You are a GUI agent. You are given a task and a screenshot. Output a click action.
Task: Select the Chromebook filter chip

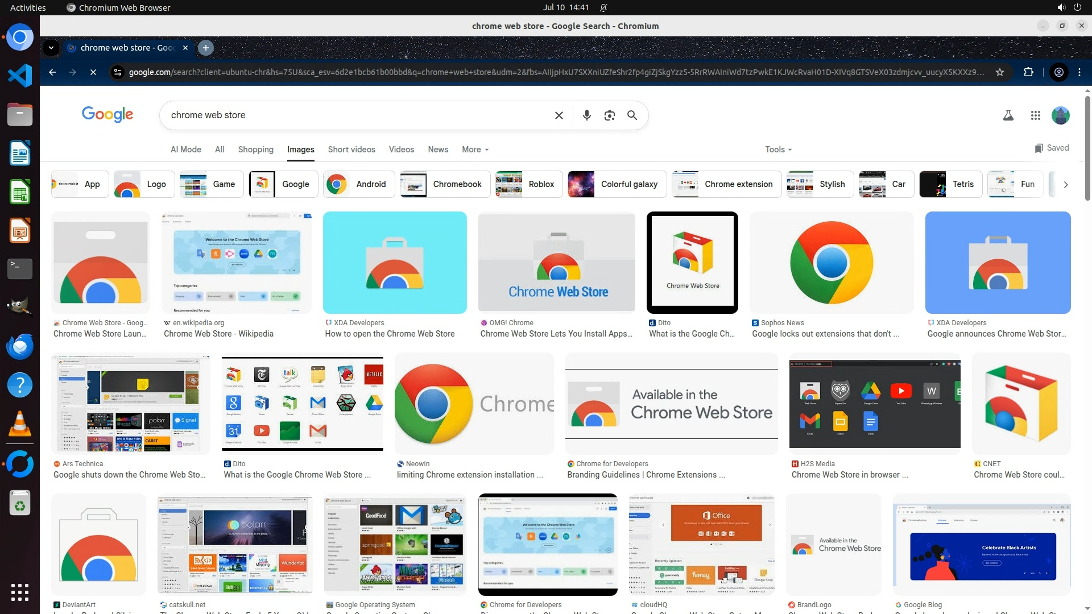click(x=445, y=184)
